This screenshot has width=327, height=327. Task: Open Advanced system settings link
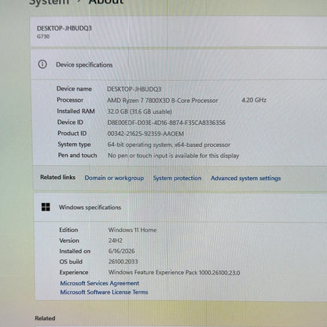coord(246,178)
